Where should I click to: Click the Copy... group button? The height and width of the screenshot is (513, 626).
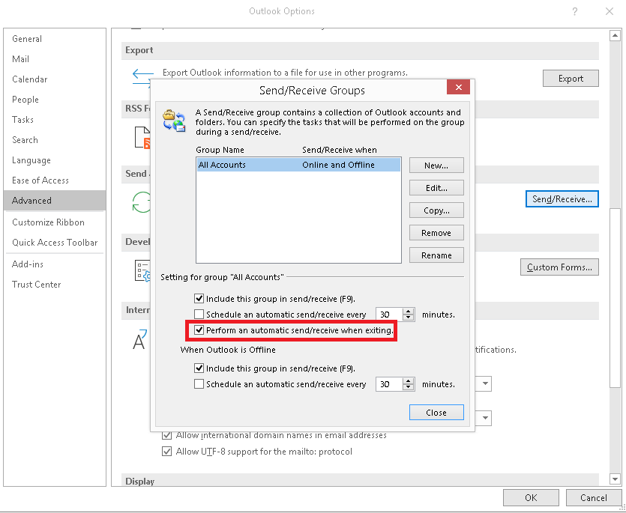pyautogui.click(x=436, y=210)
